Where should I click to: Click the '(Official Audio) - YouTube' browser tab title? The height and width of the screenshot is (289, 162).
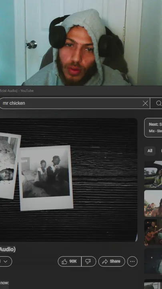coord(17,91)
